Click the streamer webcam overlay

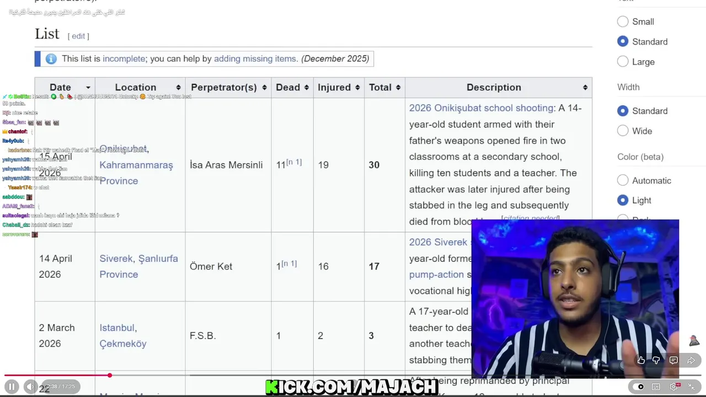pyautogui.click(x=575, y=298)
